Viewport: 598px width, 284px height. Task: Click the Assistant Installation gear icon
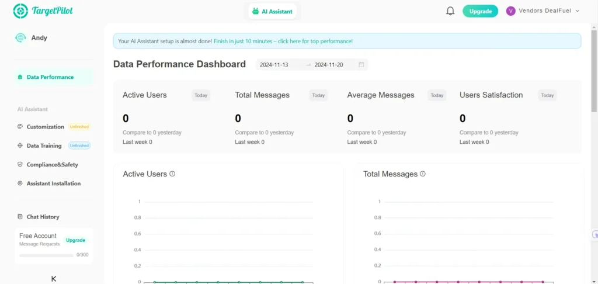point(20,183)
